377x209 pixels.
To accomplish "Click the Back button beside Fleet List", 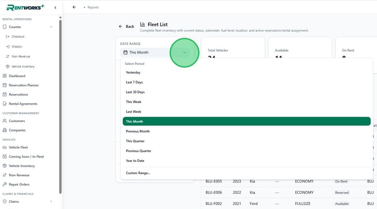I will click(127, 26).
